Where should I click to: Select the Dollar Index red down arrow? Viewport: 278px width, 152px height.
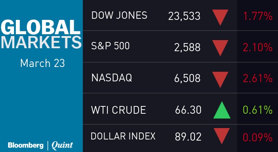pos(221,135)
